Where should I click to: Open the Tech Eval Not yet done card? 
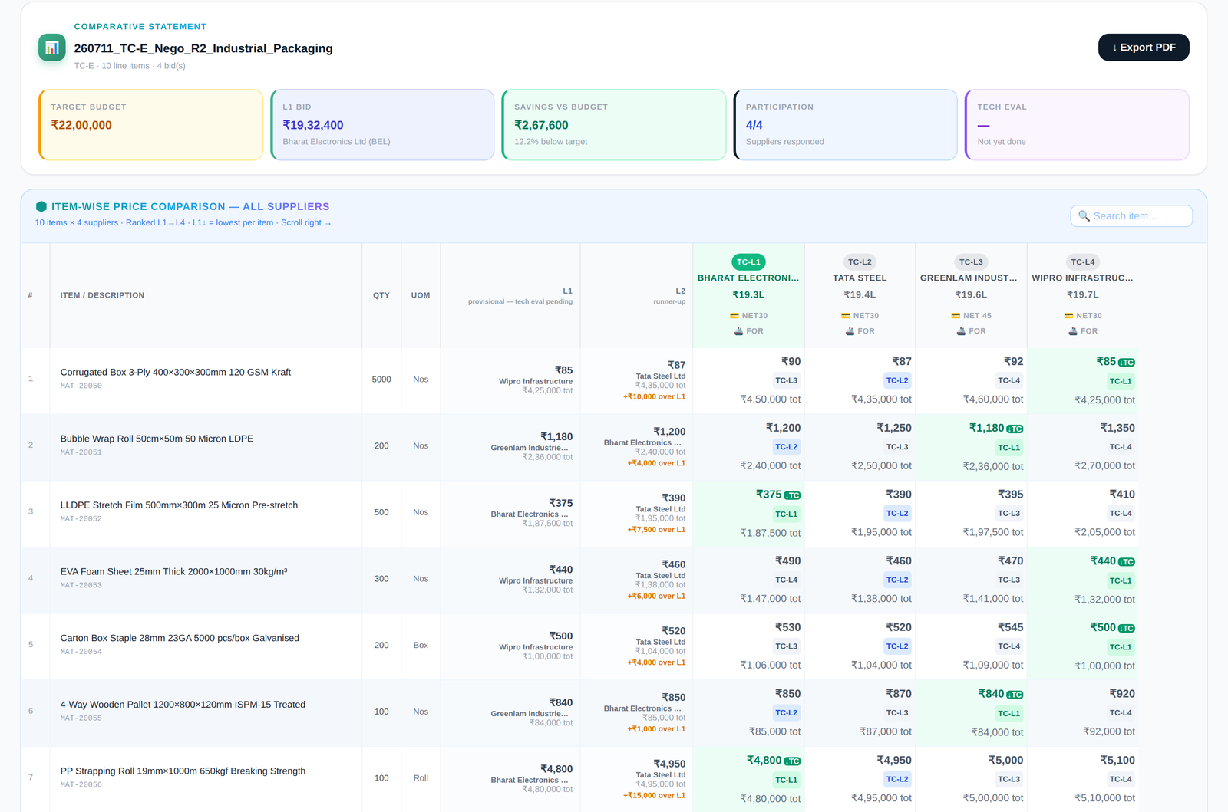point(1077,125)
